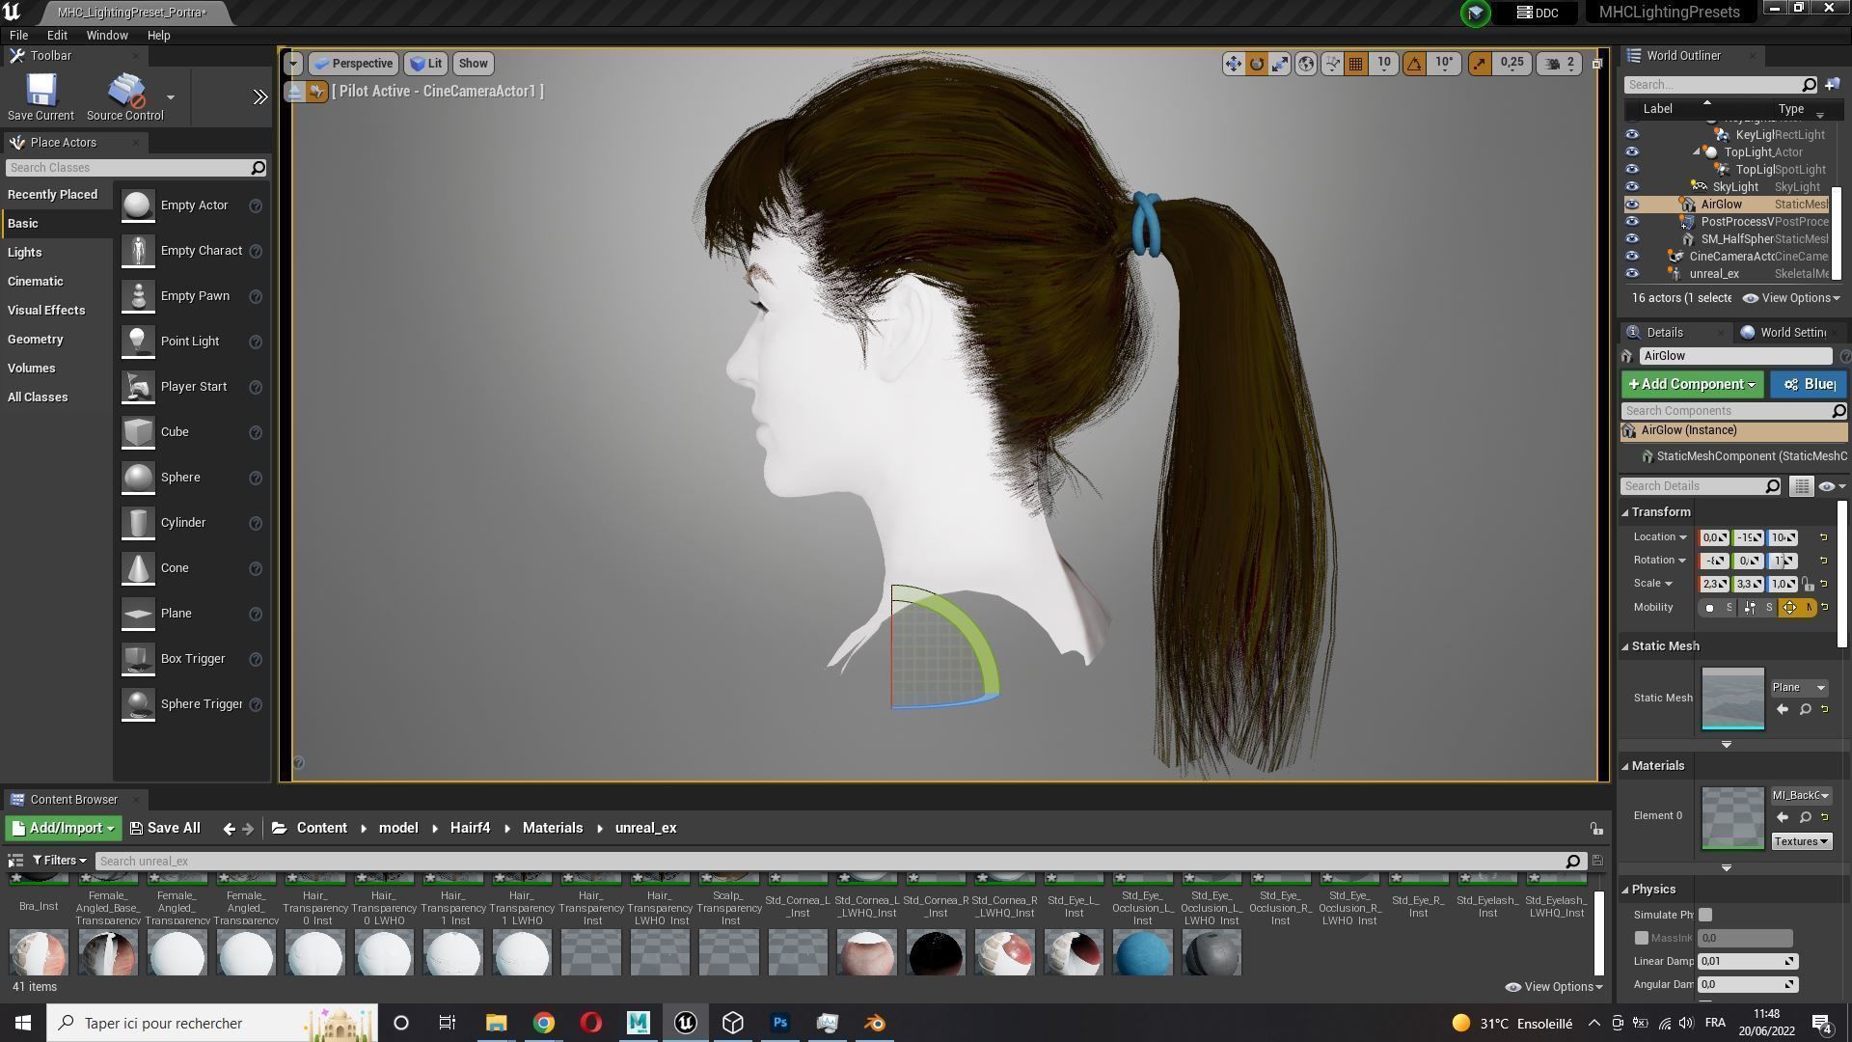The image size is (1852, 1042).
Task: Select the Cone actor icon
Action: pyautogui.click(x=138, y=568)
